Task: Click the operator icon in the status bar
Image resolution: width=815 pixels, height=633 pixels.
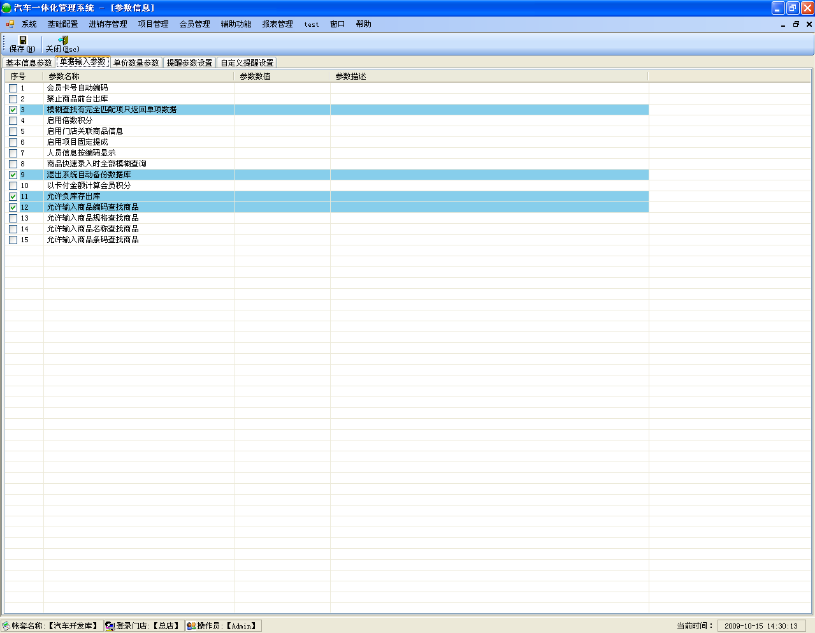Action: click(x=191, y=626)
